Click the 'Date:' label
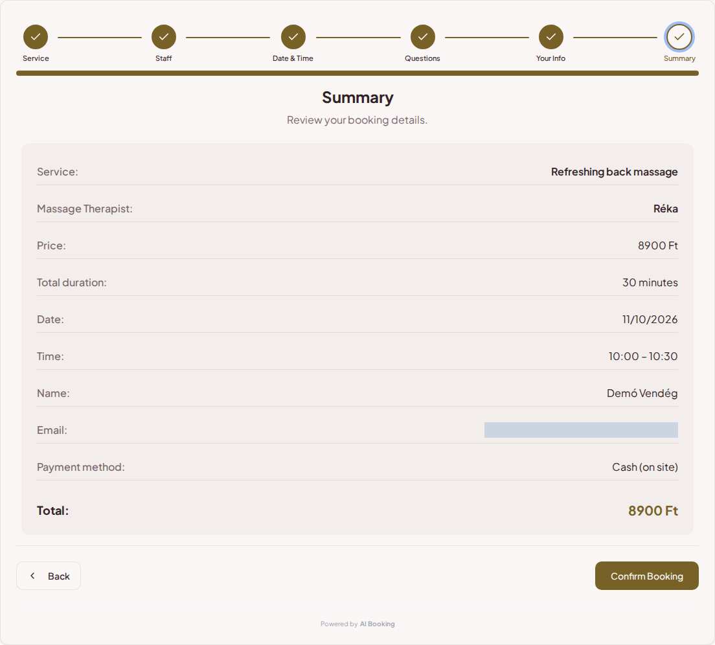Image resolution: width=715 pixels, height=645 pixels. click(x=50, y=319)
